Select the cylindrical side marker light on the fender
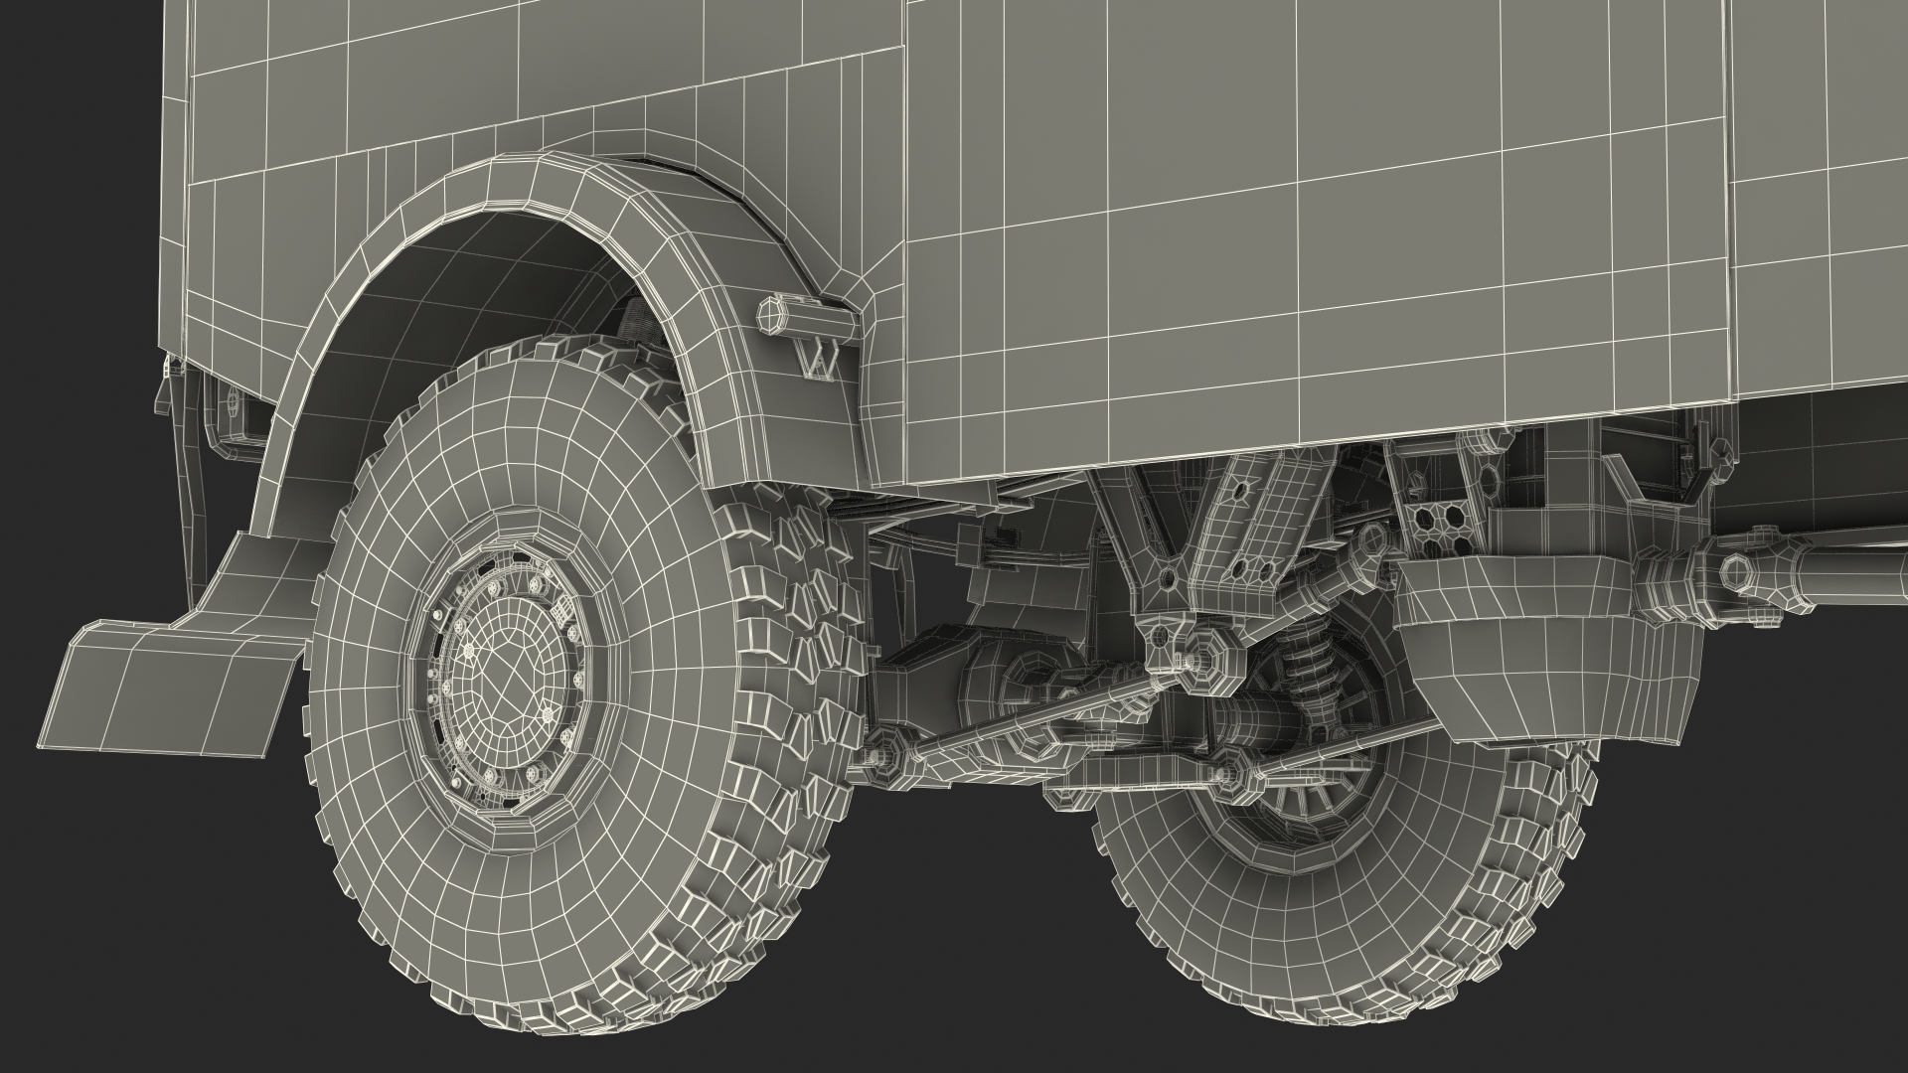1908x1073 pixels. click(806, 317)
